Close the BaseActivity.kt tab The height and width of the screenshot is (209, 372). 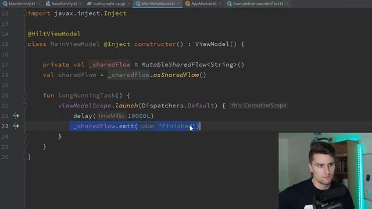(x=81, y=4)
